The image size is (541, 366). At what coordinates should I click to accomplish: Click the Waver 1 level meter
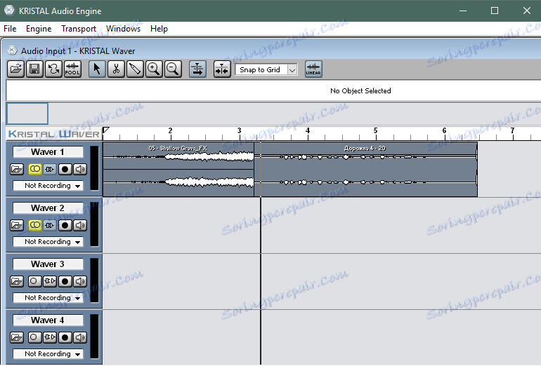94,168
